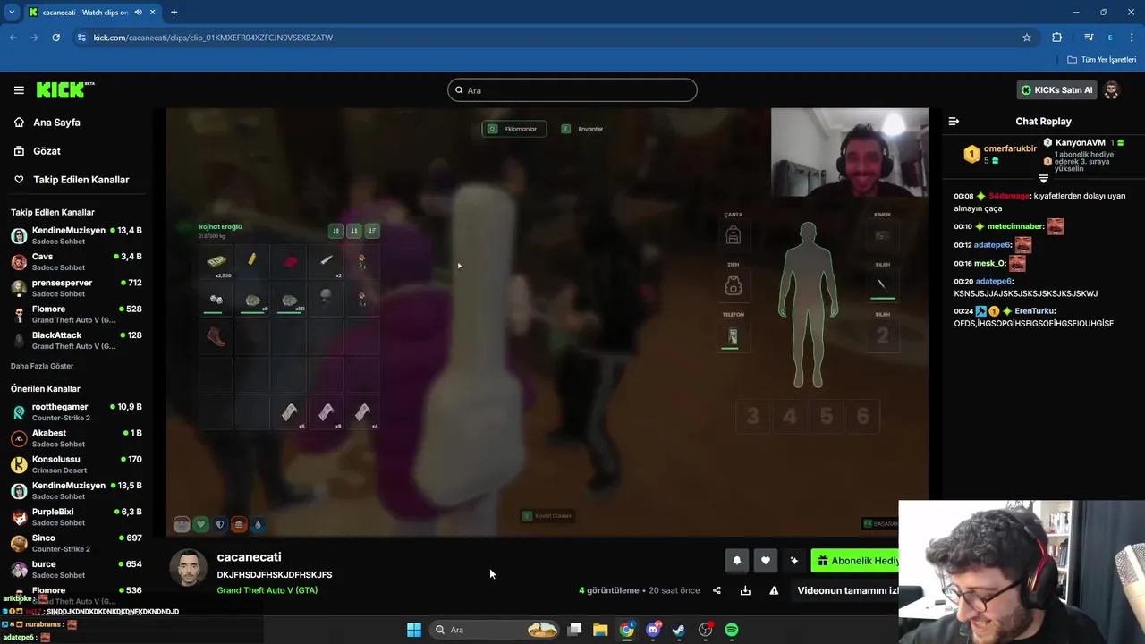Open Grand Theft Auto V category link
The height and width of the screenshot is (644, 1145).
(x=267, y=590)
